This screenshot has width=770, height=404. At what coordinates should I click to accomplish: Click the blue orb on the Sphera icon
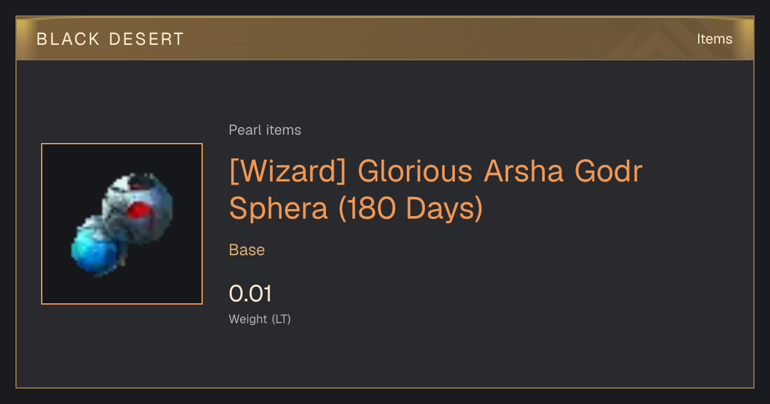(x=96, y=250)
